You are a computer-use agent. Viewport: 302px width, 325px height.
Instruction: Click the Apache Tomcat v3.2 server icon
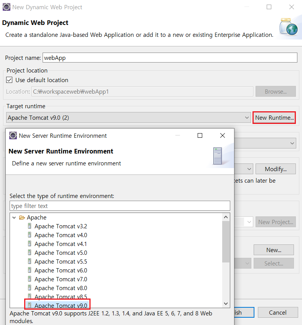[30, 226]
